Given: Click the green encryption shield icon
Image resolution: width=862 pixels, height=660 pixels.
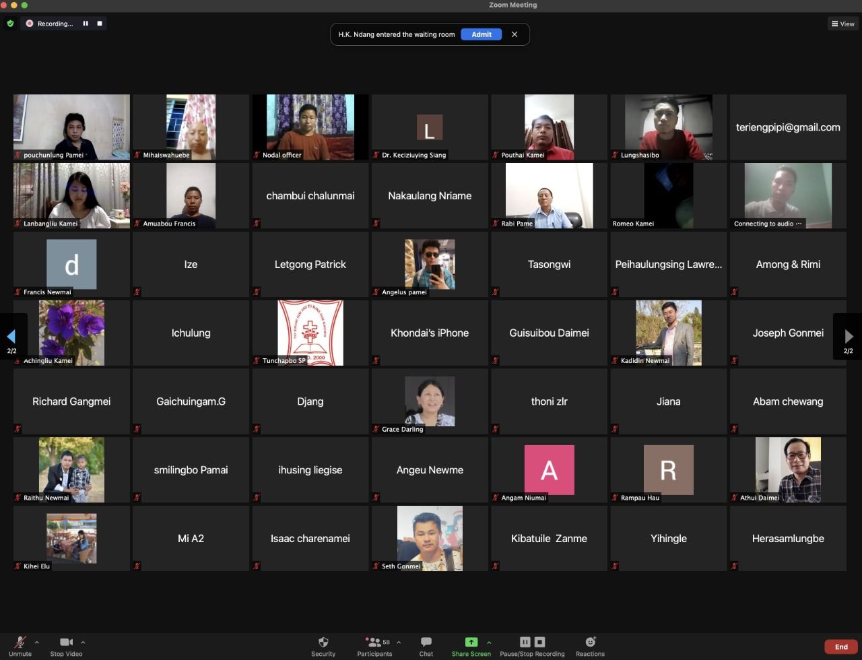Looking at the screenshot, I should click(x=10, y=24).
